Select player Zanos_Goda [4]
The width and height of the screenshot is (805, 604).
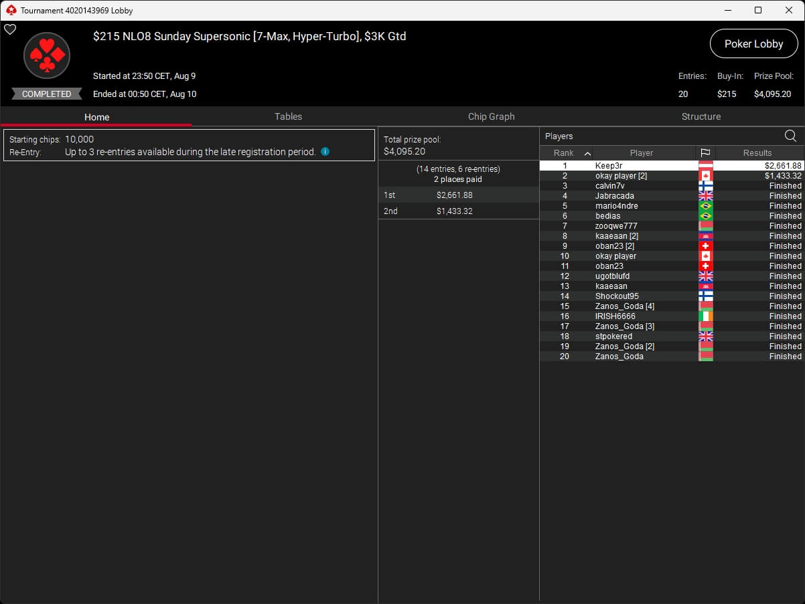point(671,306)
